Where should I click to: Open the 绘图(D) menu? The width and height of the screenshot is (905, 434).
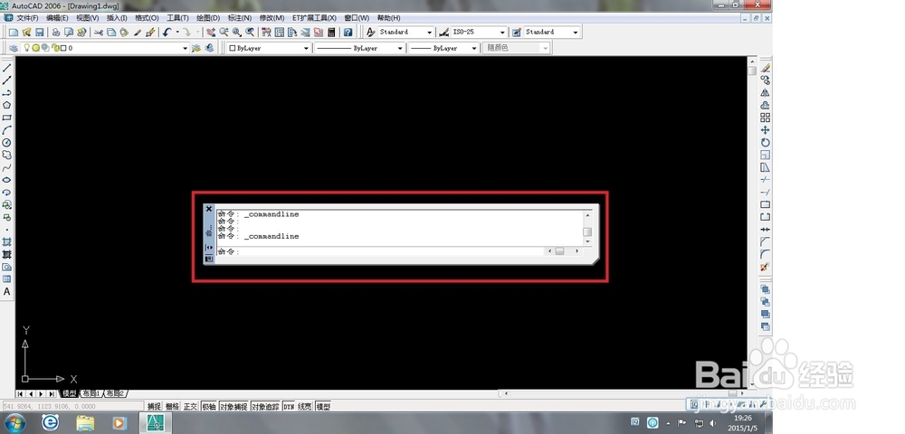pos(208,18)
